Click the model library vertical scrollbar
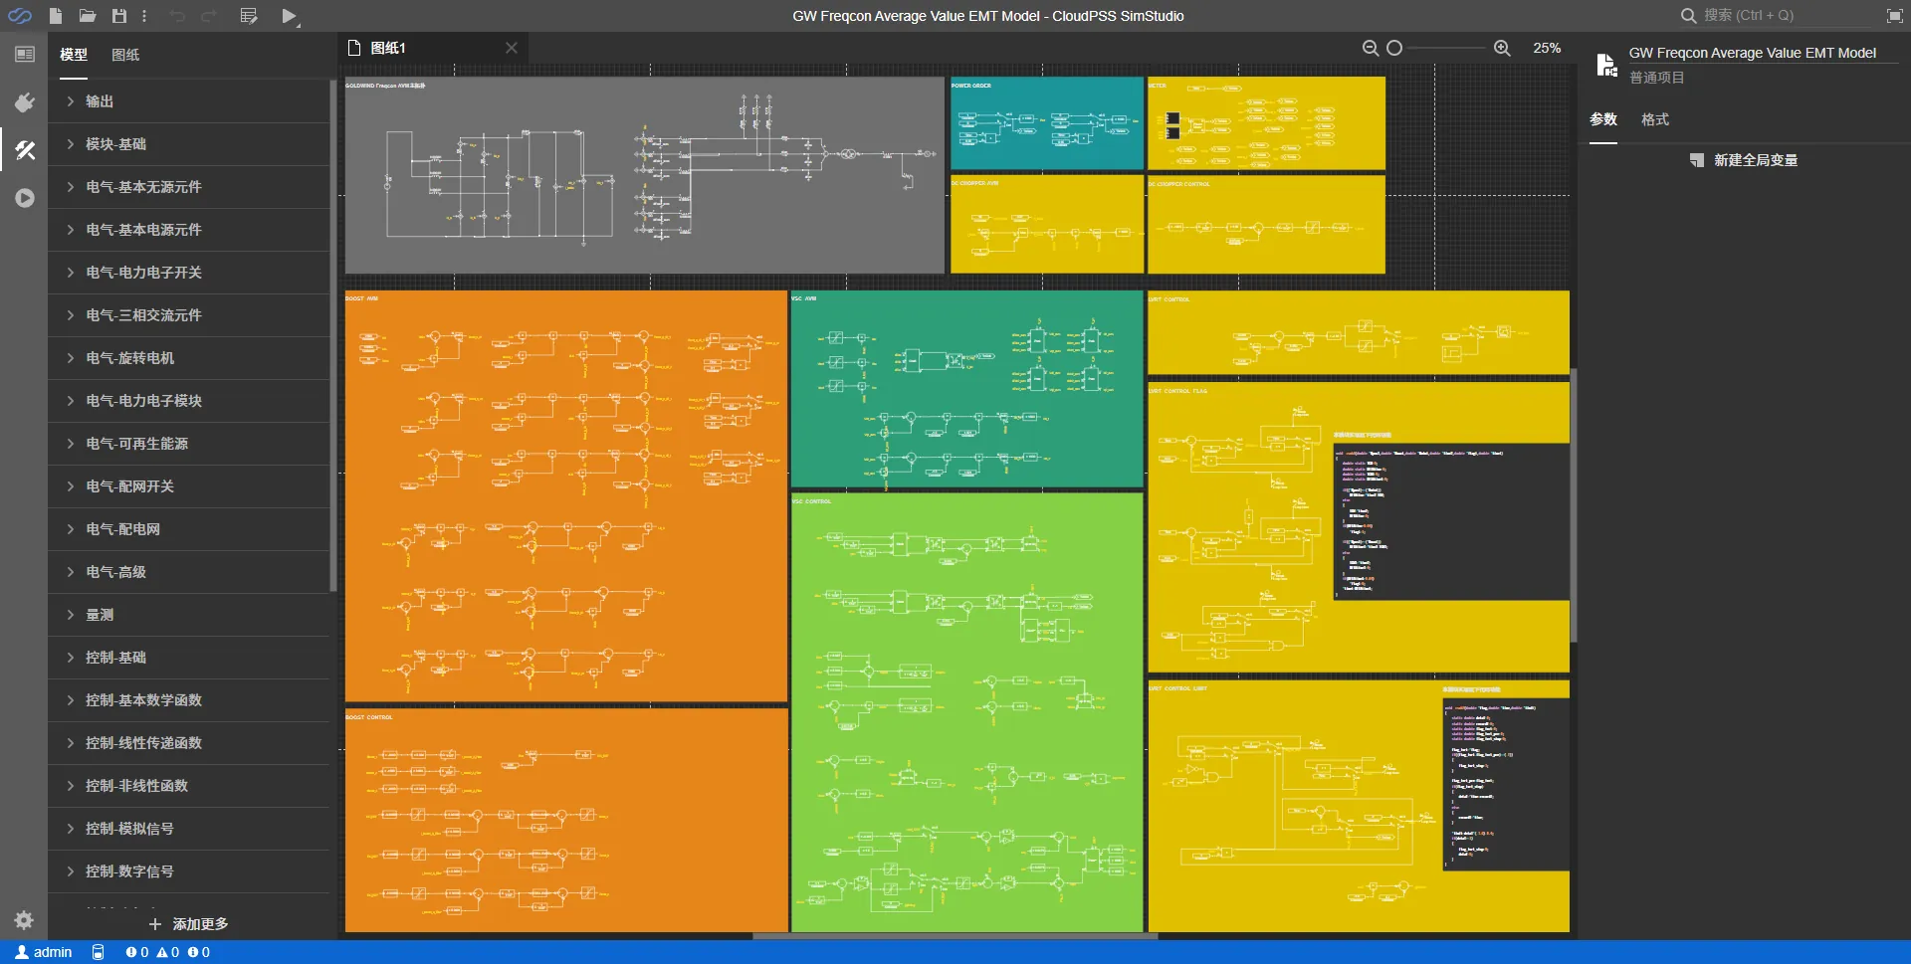This screenshot has width=1911, height=964. [x=333, y=336]
